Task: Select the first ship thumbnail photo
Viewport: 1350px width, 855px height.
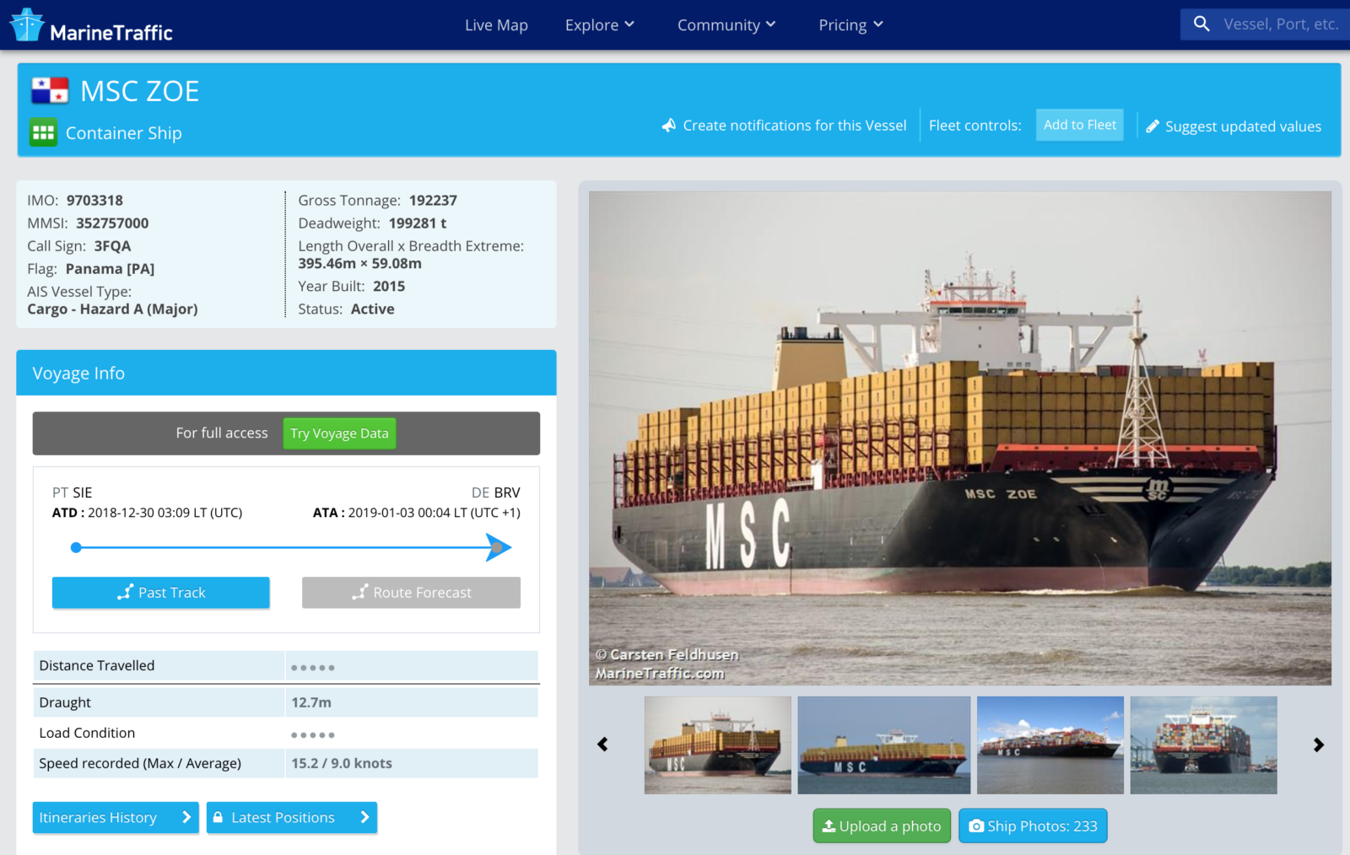Action: coord(718,745)
